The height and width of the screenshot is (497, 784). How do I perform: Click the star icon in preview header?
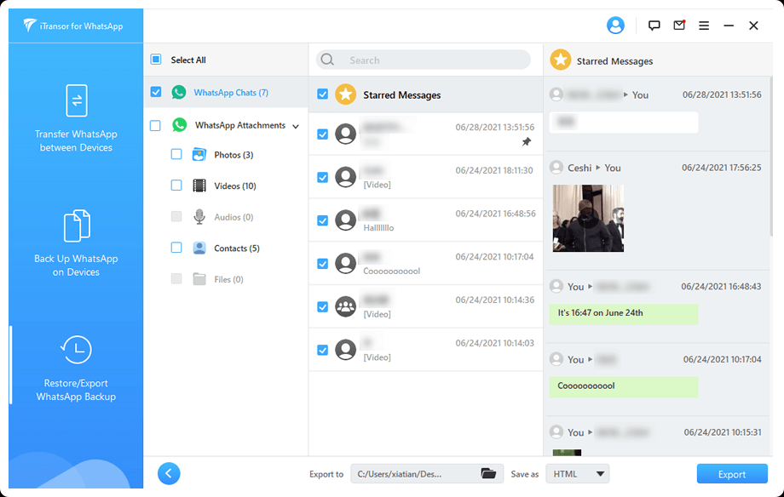[x=561, y=60]
